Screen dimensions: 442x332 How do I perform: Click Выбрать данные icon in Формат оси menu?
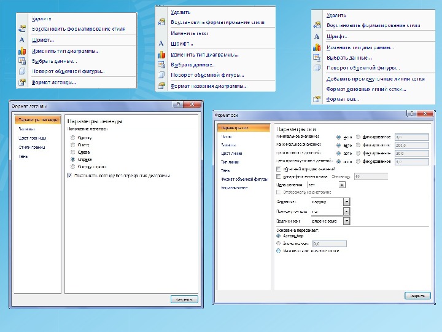coord(317,58)
